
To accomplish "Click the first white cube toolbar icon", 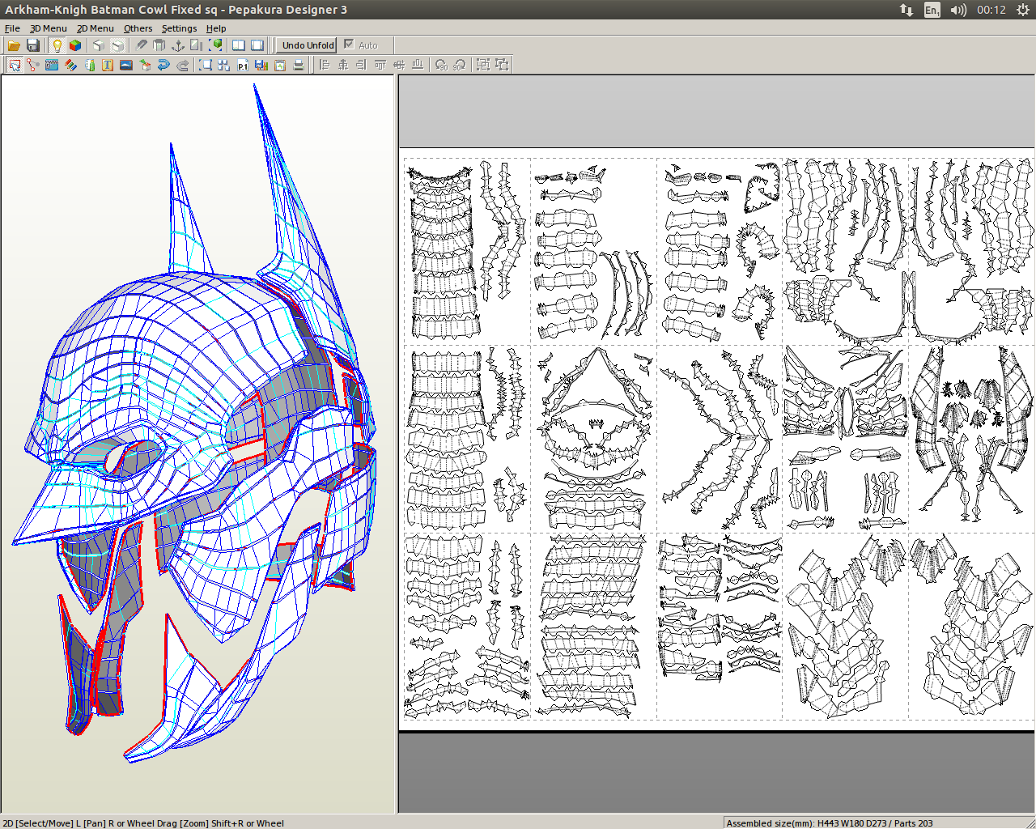I will 98,45.
